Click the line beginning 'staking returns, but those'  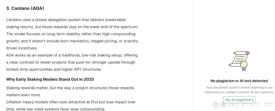pyautogui.click(x=72, y=27)
